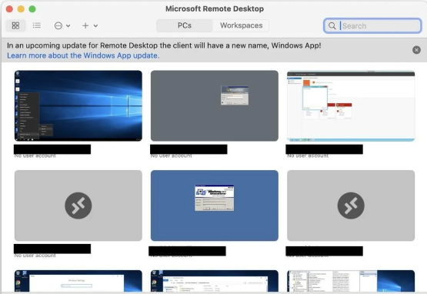427x294 pixels.
Task: Select the PCs tab
Action: click(185, 25)
